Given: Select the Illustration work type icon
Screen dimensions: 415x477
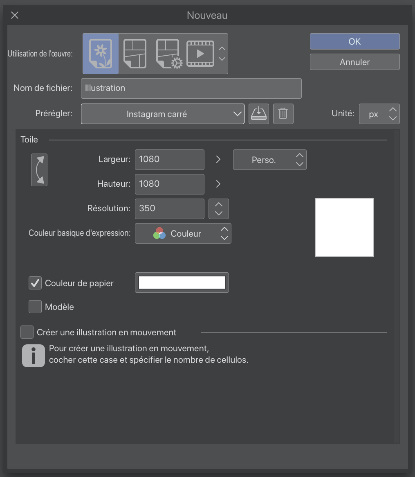Looking at the screenshot, I should coord(101,54).
